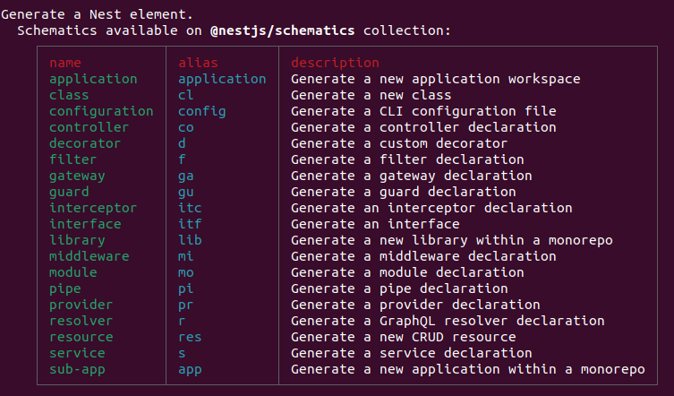
Task: Select the 'guard' name entry
Action: tap(69, 192)
